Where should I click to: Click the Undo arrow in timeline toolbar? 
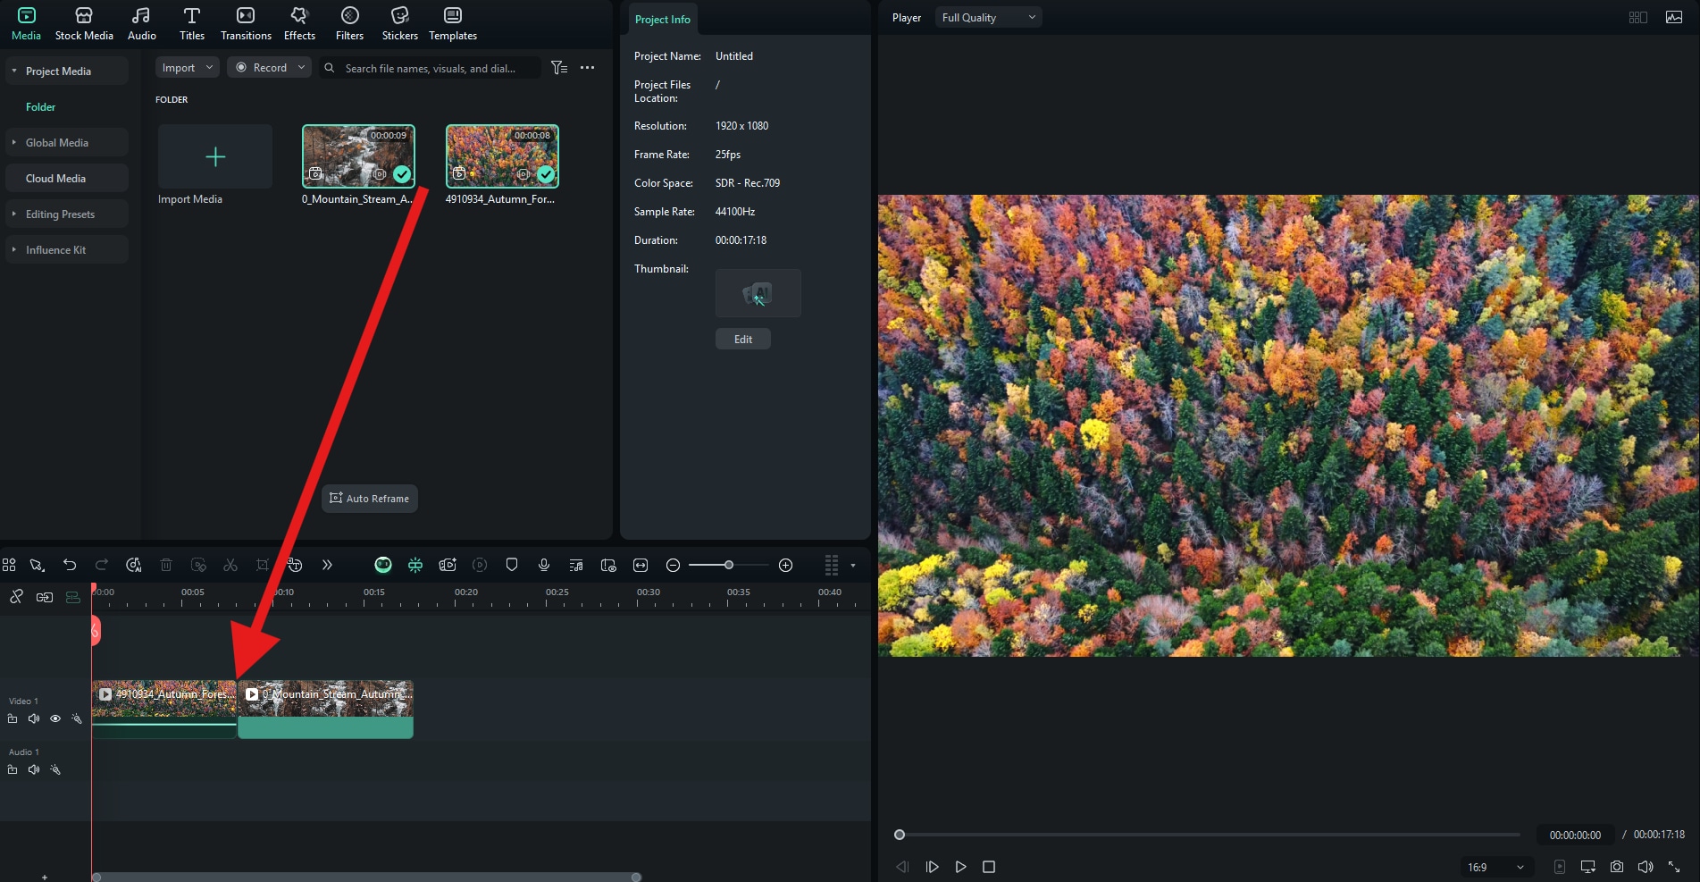(70, 565)
